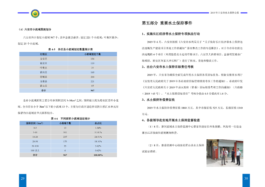Click the 100.00% total cell

[x=98, y=155]
